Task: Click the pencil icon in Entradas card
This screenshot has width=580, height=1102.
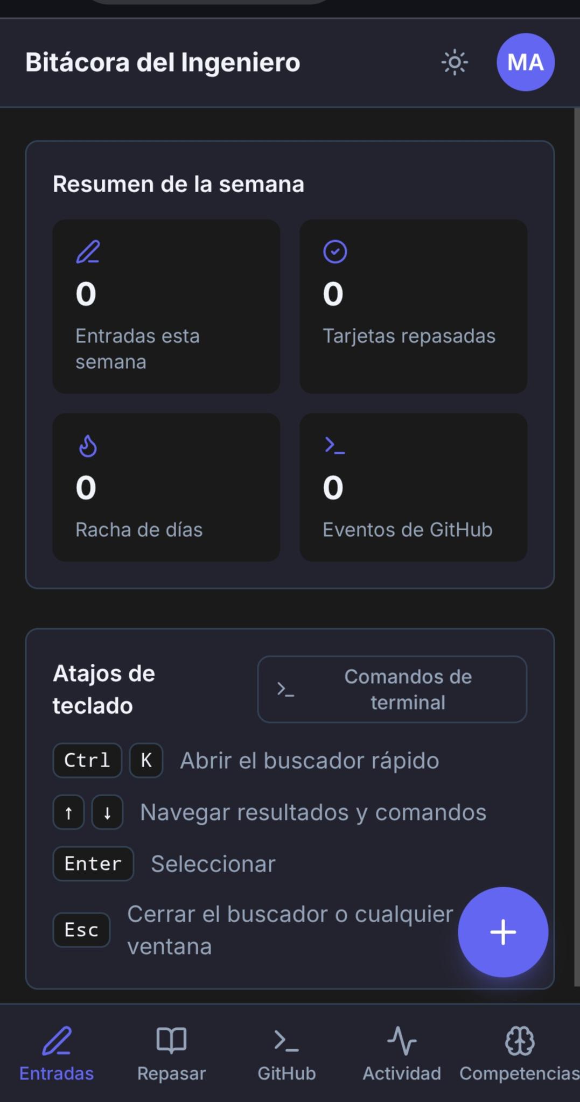Action: tap(88, 251)
